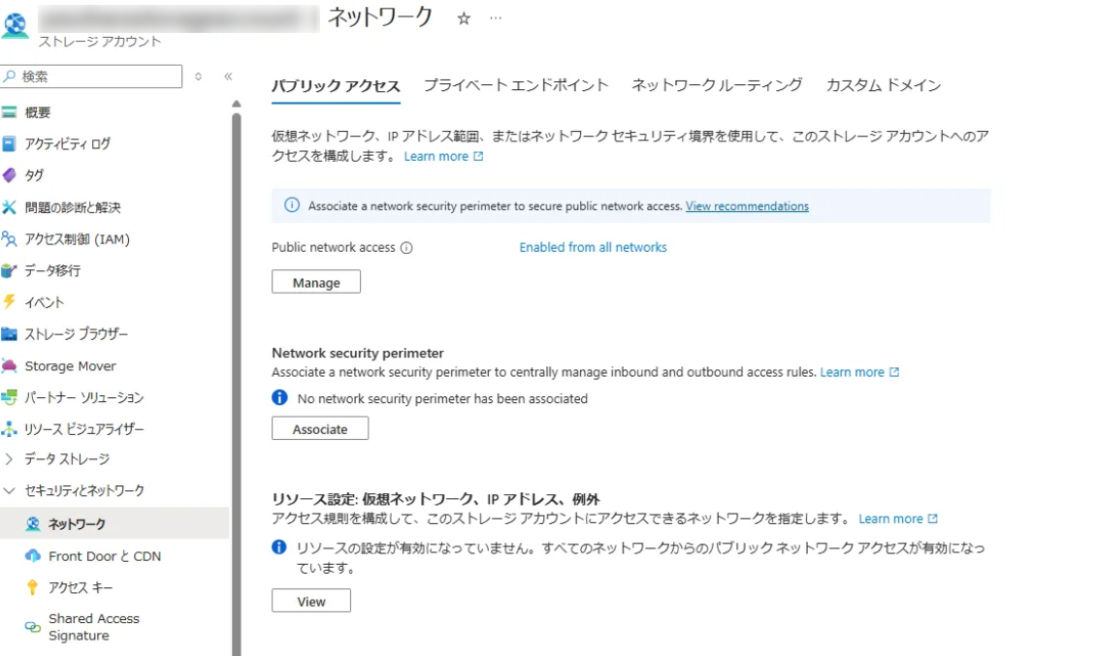
Task: Click the Front Door と CDN icon
Action: (x=33, y=556)
